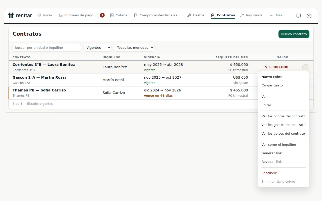The height and width of the screenshot is (201, 322).
Task: Click the Inicio grid icon
Action: 39,15
